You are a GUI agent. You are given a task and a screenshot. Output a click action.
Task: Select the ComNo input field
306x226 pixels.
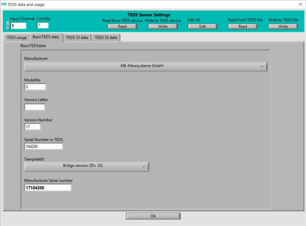point(43,25)
